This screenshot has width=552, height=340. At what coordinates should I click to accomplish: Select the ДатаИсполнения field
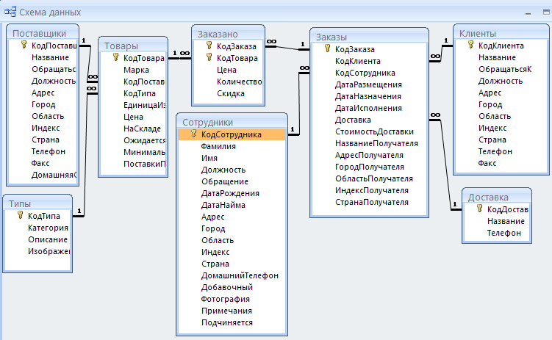[x=368, y=108]
